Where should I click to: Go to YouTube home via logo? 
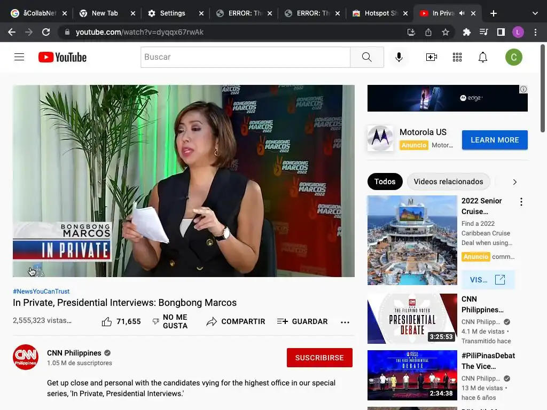pos(62,57)
